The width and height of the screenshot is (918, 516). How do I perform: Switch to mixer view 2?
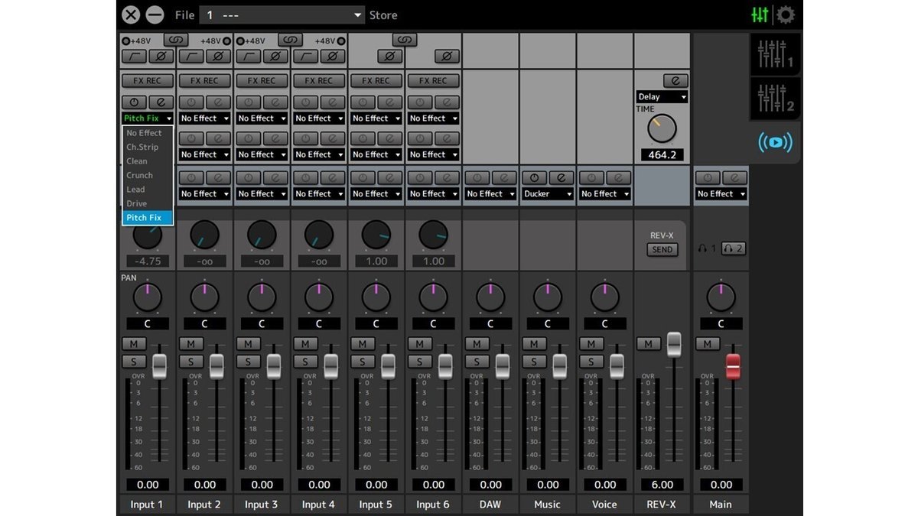pos(775,98)
